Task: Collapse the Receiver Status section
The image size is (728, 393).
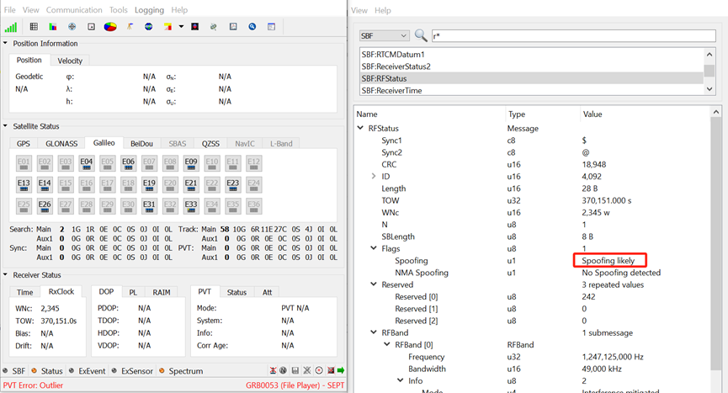Action: click(6, 274)
